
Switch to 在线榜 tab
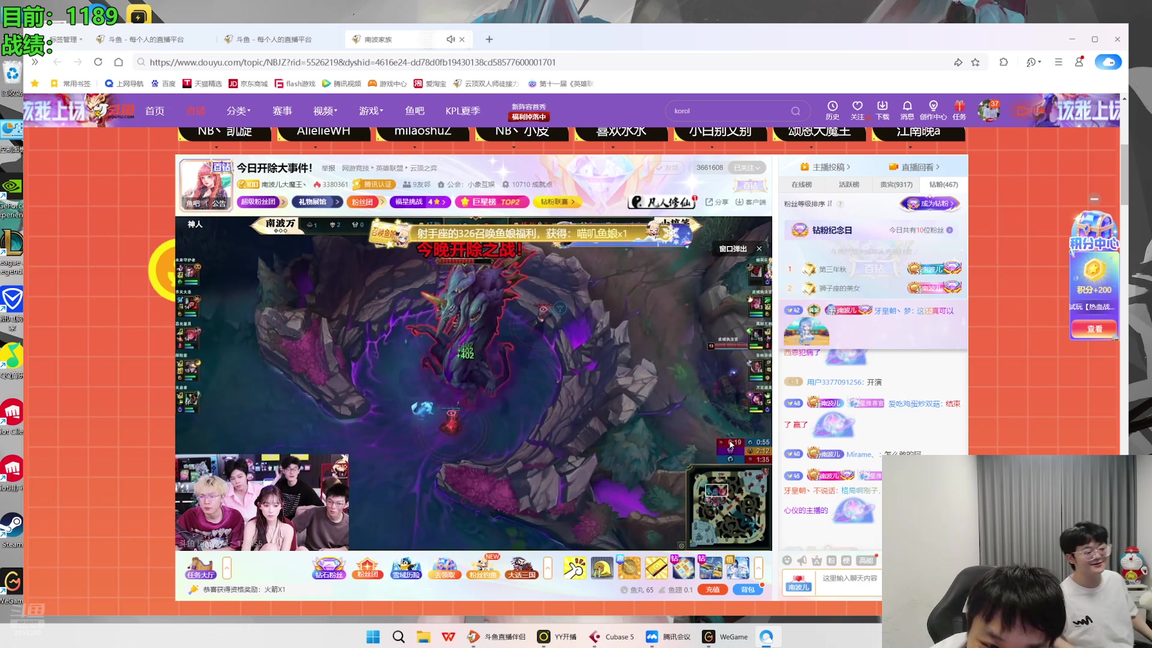click(802, 185)
